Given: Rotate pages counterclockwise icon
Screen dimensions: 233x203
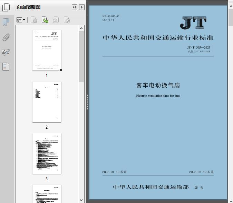Looking at the screenshot, I should [56, 20].
